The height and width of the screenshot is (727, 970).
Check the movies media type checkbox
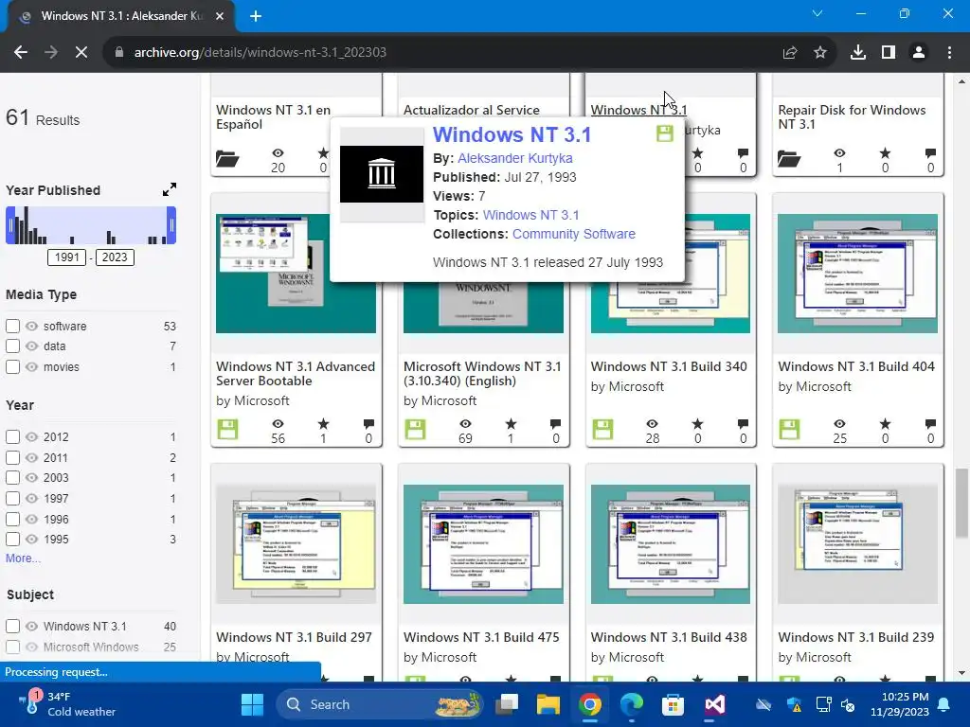pos(12,366)
